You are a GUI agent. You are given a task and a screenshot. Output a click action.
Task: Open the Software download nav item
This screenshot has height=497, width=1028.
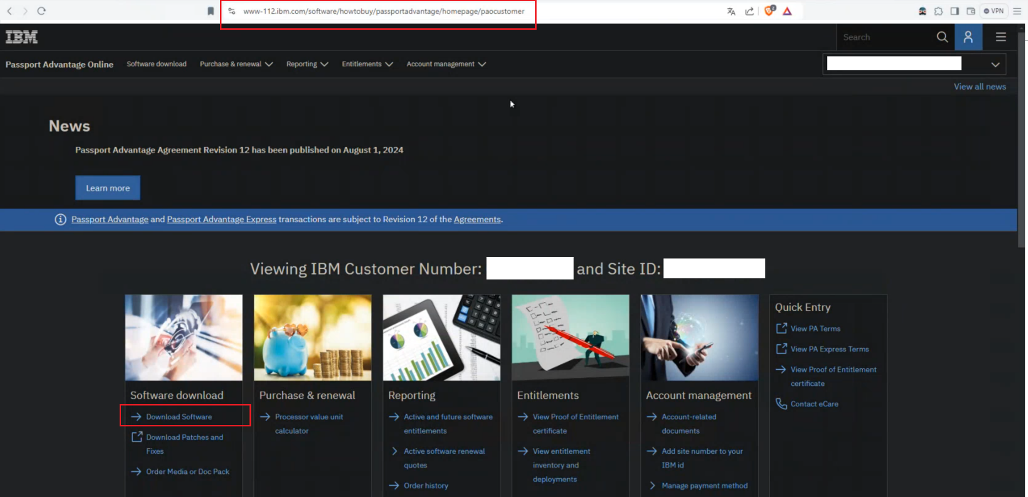(x=156, y=64)
